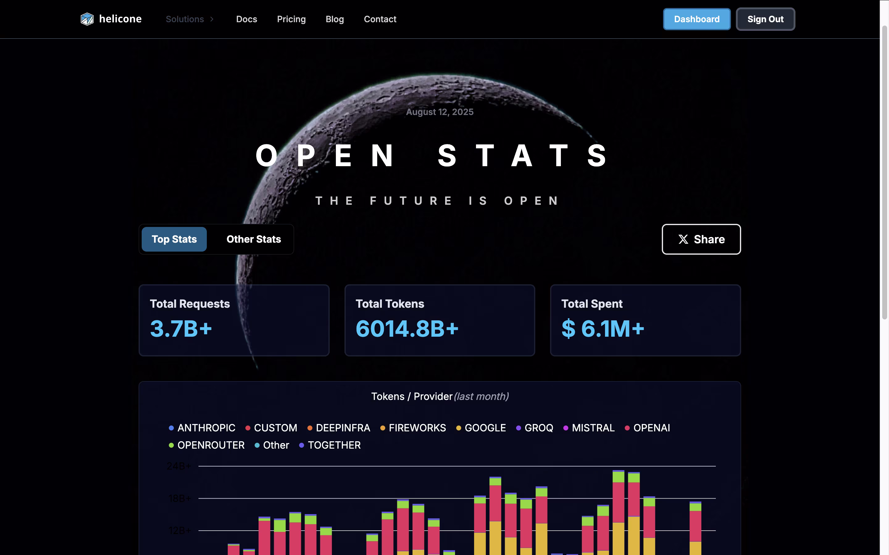Click the X logo on Share button
This screenshot has width=889, height=555.
coord(683,239)
